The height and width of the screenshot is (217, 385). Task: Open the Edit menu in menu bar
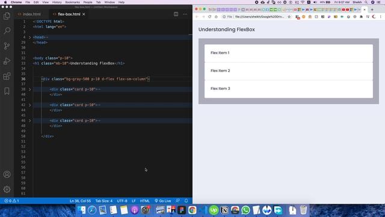click(36, 2)
